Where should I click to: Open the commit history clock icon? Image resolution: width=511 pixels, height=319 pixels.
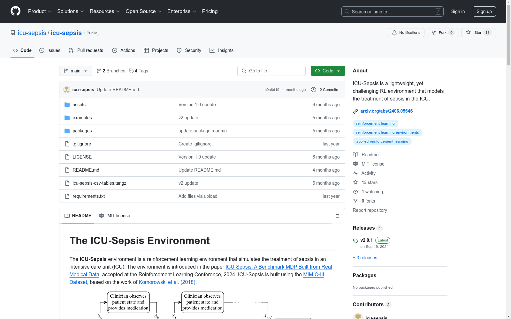(x=314, y=90)
